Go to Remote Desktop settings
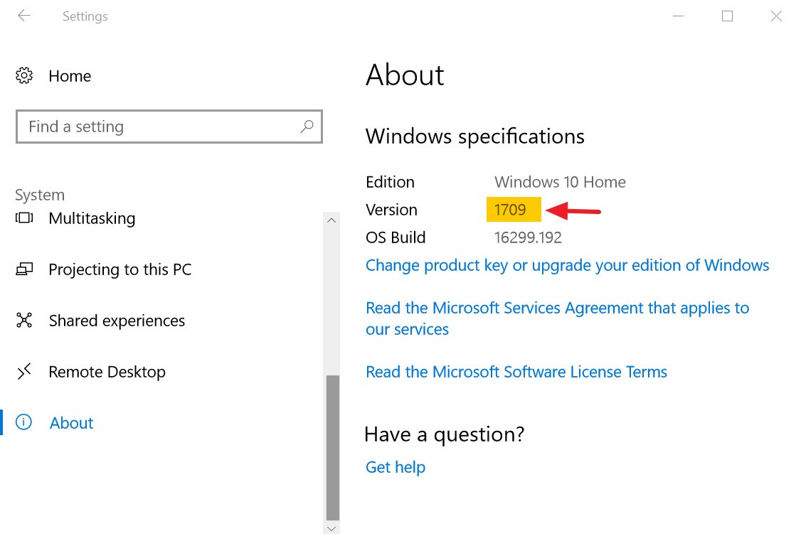The height and width of the screenshot is (534, 796). (107, 372)
